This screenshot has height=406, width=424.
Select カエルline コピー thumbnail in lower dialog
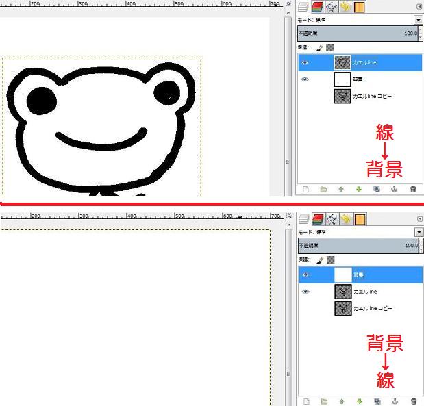(x=343, y=308)
